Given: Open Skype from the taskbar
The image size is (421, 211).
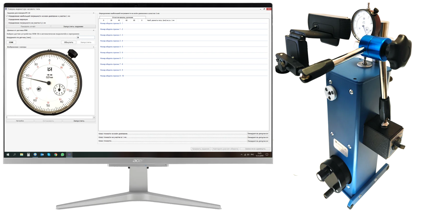Looking at the screenshot, I should tap(49, 155).
